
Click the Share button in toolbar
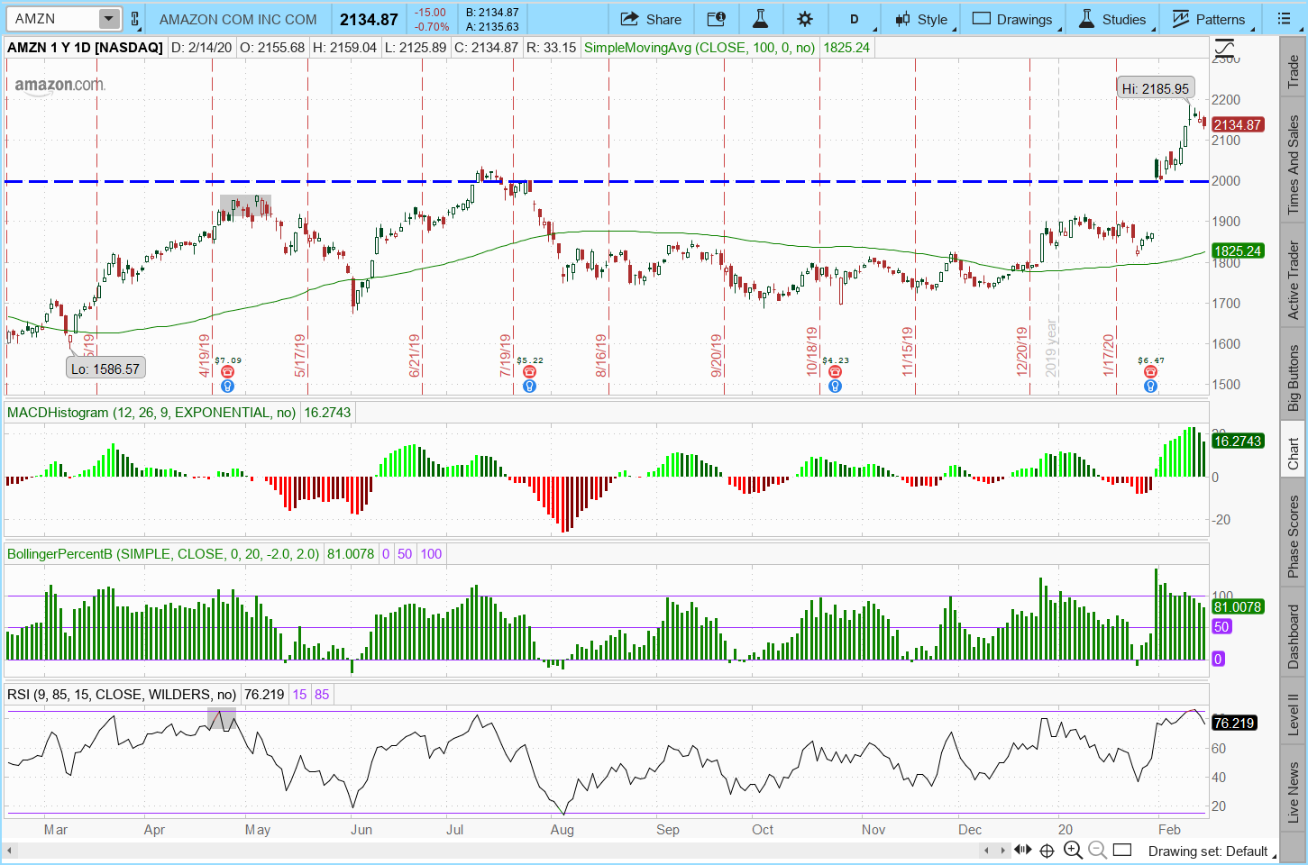pos(651,19)
